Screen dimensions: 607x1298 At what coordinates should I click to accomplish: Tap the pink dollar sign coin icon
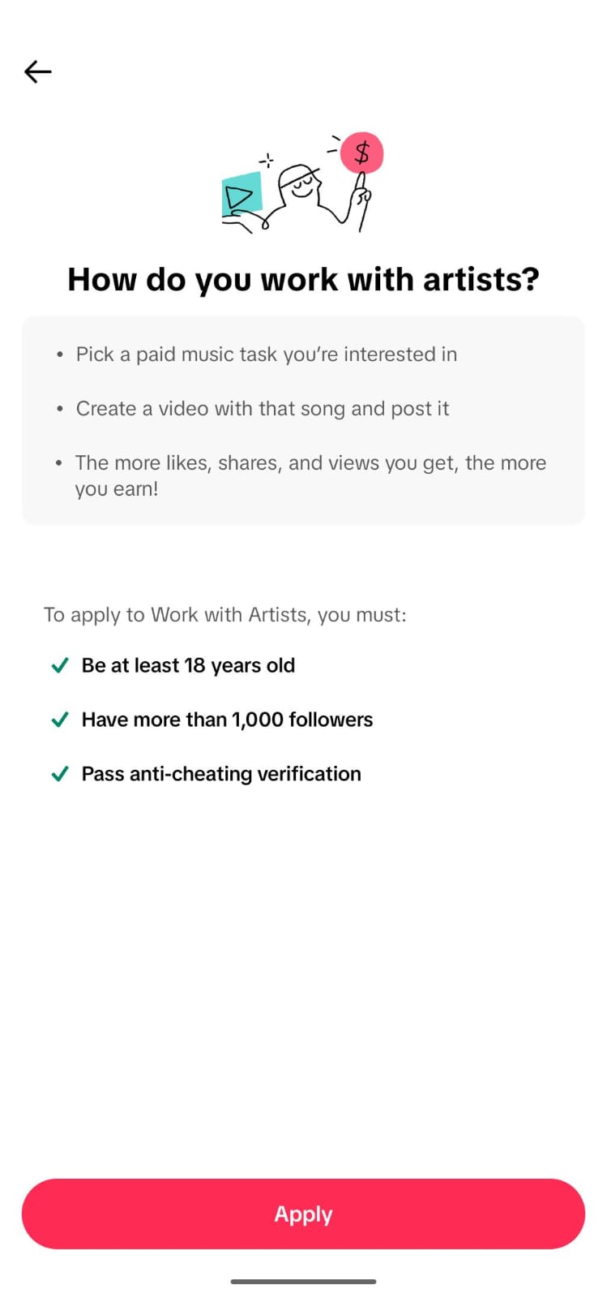(361, 153)
